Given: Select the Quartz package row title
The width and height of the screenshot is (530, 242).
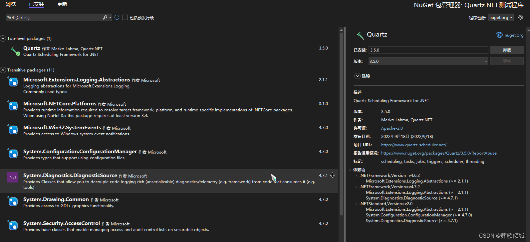Looking at the screenshot, I should tap(32, 48).
